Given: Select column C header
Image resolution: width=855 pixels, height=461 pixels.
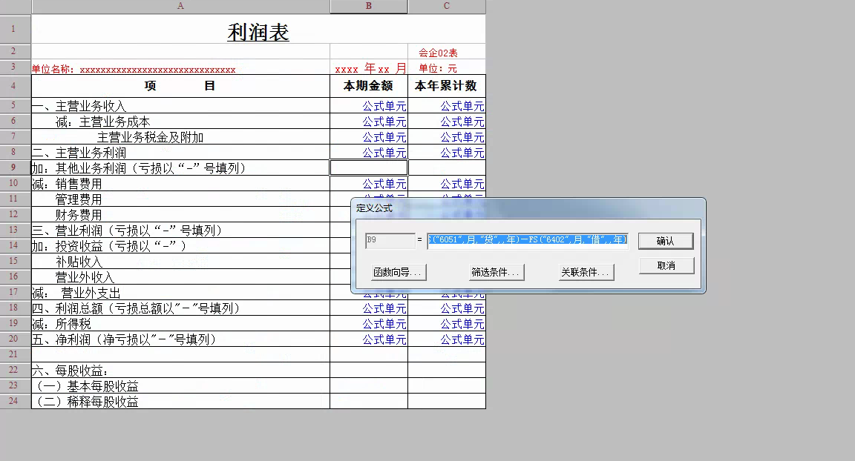Looking at the screenshot, I should [447, 6].
